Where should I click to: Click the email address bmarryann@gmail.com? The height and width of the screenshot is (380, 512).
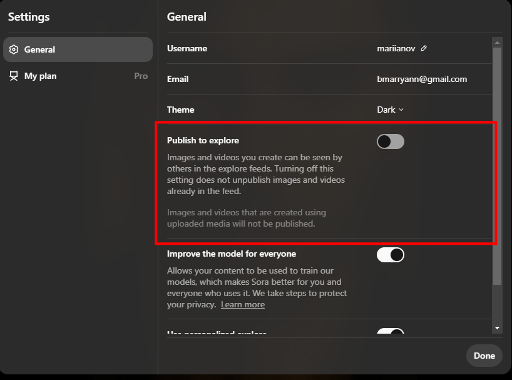pos(421,79)
